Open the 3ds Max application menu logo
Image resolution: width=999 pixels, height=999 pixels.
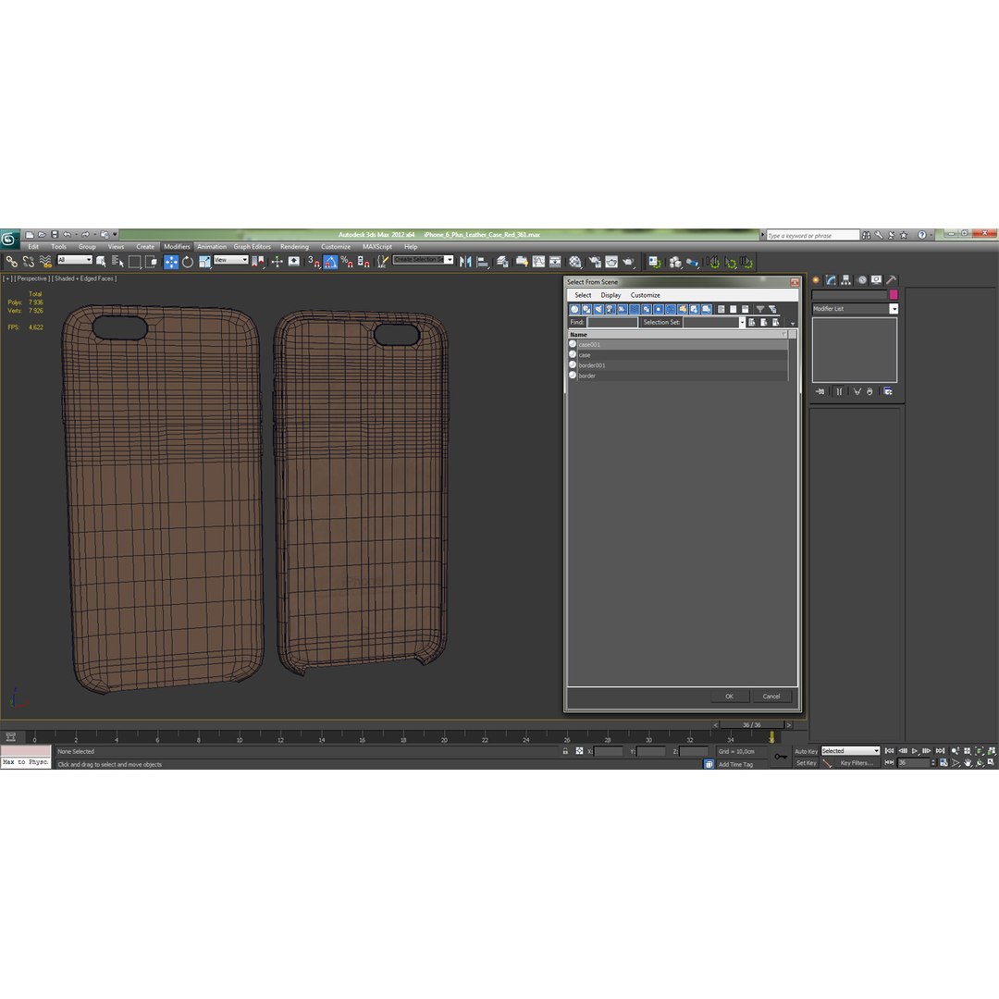click(8, 239)
